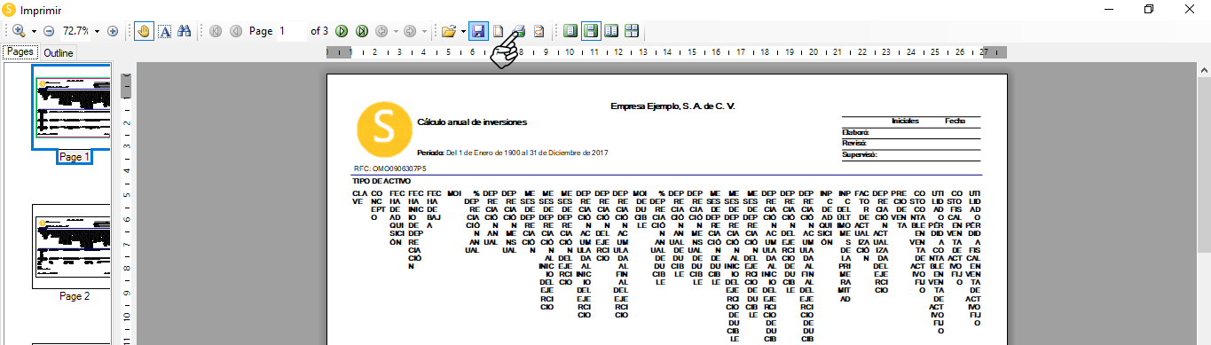The height and width of the screenshot is (345, 1211).
Task: Open the find binoculars tool
Action: tap(185, 31)
